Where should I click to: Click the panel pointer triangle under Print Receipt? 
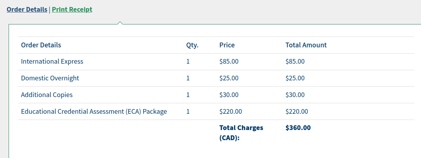point(120,23)
